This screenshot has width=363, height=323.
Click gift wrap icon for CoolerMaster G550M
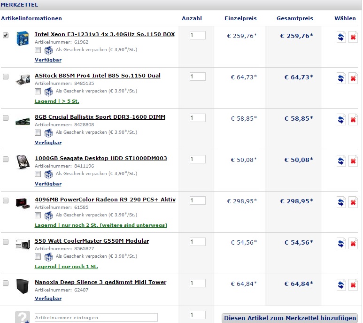(x=48, y=257)
